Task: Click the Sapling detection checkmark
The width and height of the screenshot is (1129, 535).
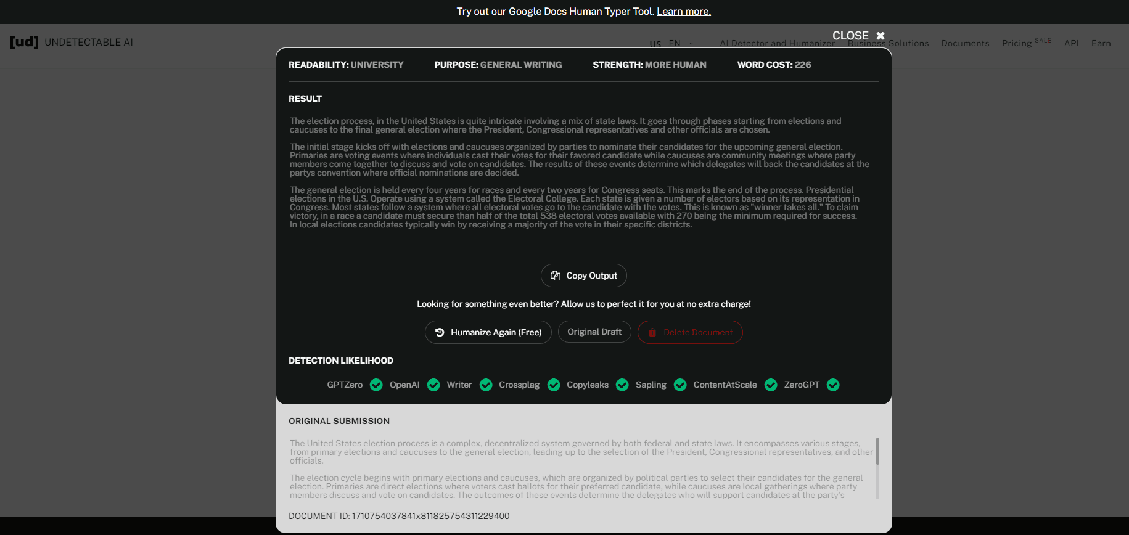Action: pyautogui.click(x=680, y=385)
